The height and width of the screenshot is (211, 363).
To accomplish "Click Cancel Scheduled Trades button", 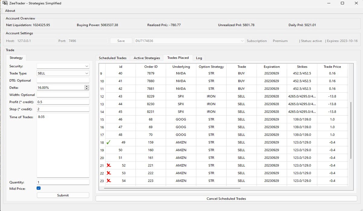I will coord(226,199).
